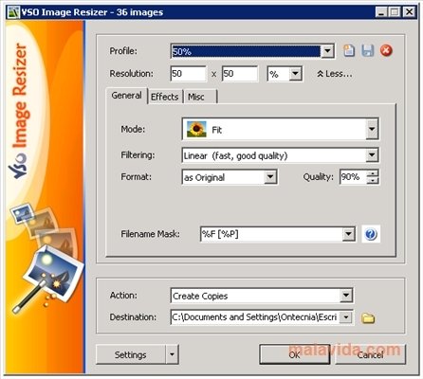Viewport: 423px width, 379px height.
Task: Open the Settings button dropdown arrow
Action: [x=172, y=354]
